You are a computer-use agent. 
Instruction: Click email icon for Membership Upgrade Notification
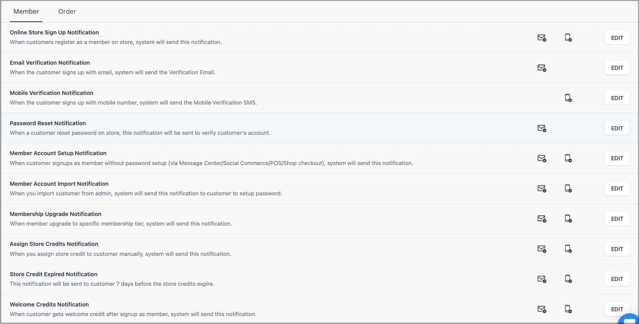(x=542, y=219)
